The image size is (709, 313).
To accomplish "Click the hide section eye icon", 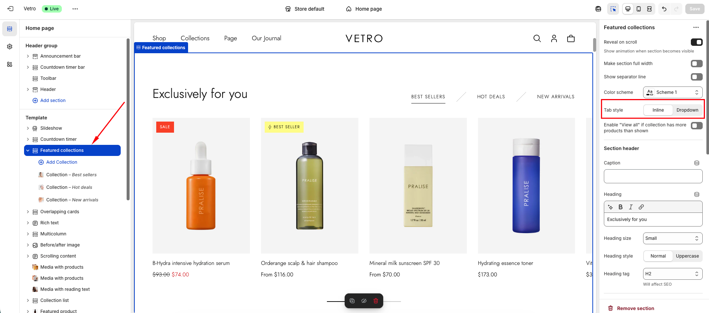I will click(x=364, y=301).
